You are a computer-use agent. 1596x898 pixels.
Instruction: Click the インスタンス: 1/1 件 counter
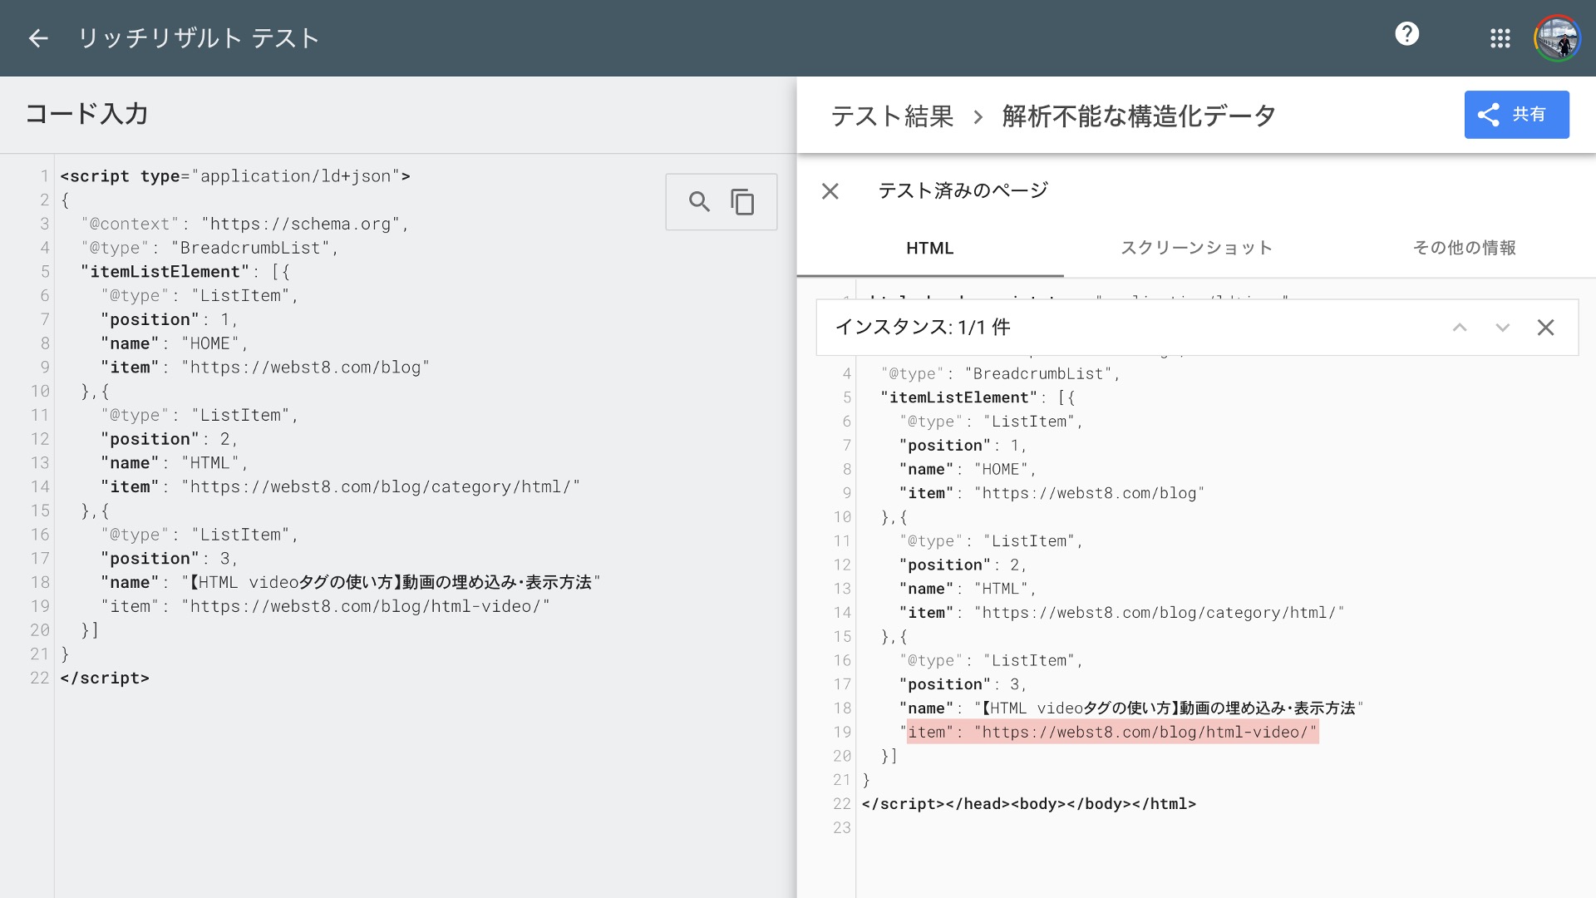[923, 328]
